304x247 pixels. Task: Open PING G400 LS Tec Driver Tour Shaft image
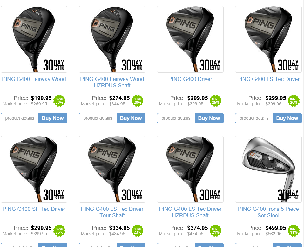pyautogui.click(x=112, y=169)
